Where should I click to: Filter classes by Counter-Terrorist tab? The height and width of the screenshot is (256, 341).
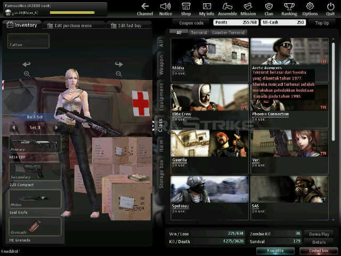229,33
